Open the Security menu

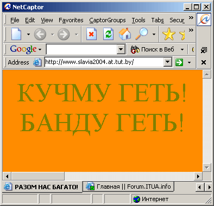[x=177, y=20]
